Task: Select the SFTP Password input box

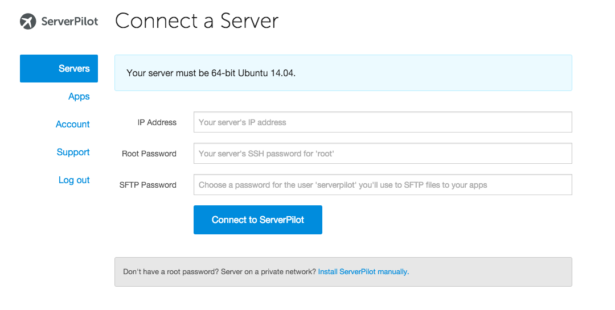Action: tap(383, 185)
